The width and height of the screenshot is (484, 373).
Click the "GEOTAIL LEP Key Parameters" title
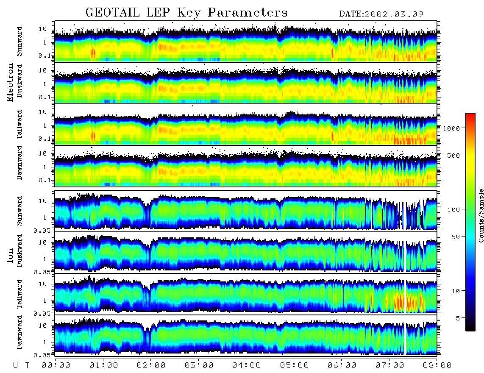coord(186,13)
